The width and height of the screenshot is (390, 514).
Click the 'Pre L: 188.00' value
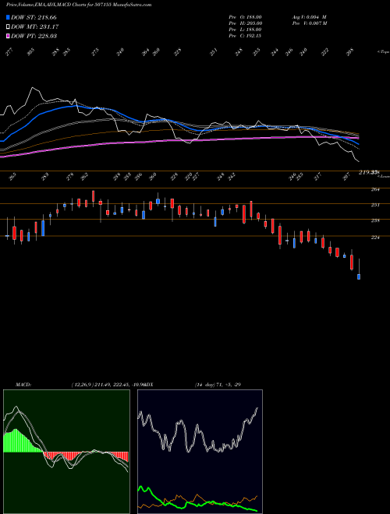(245, 30)
